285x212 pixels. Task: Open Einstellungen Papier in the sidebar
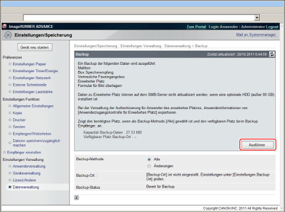point(30,64)
